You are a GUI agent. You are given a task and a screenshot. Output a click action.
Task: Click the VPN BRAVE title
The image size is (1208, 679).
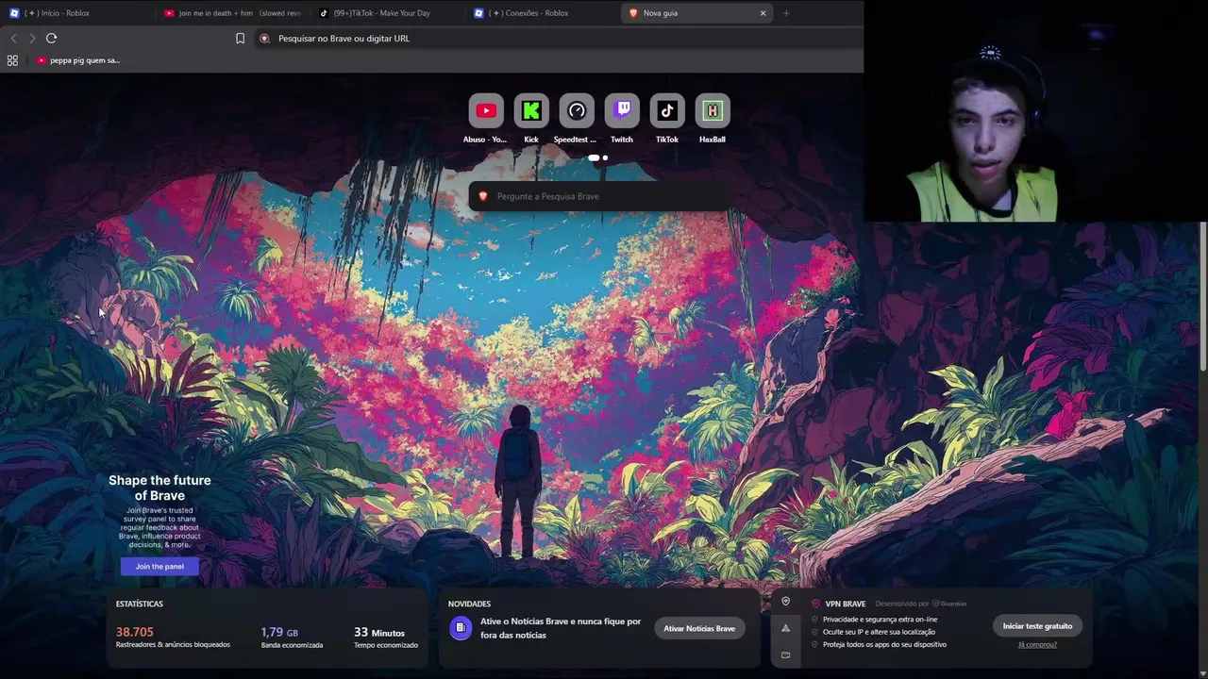[x=846, y=604]
